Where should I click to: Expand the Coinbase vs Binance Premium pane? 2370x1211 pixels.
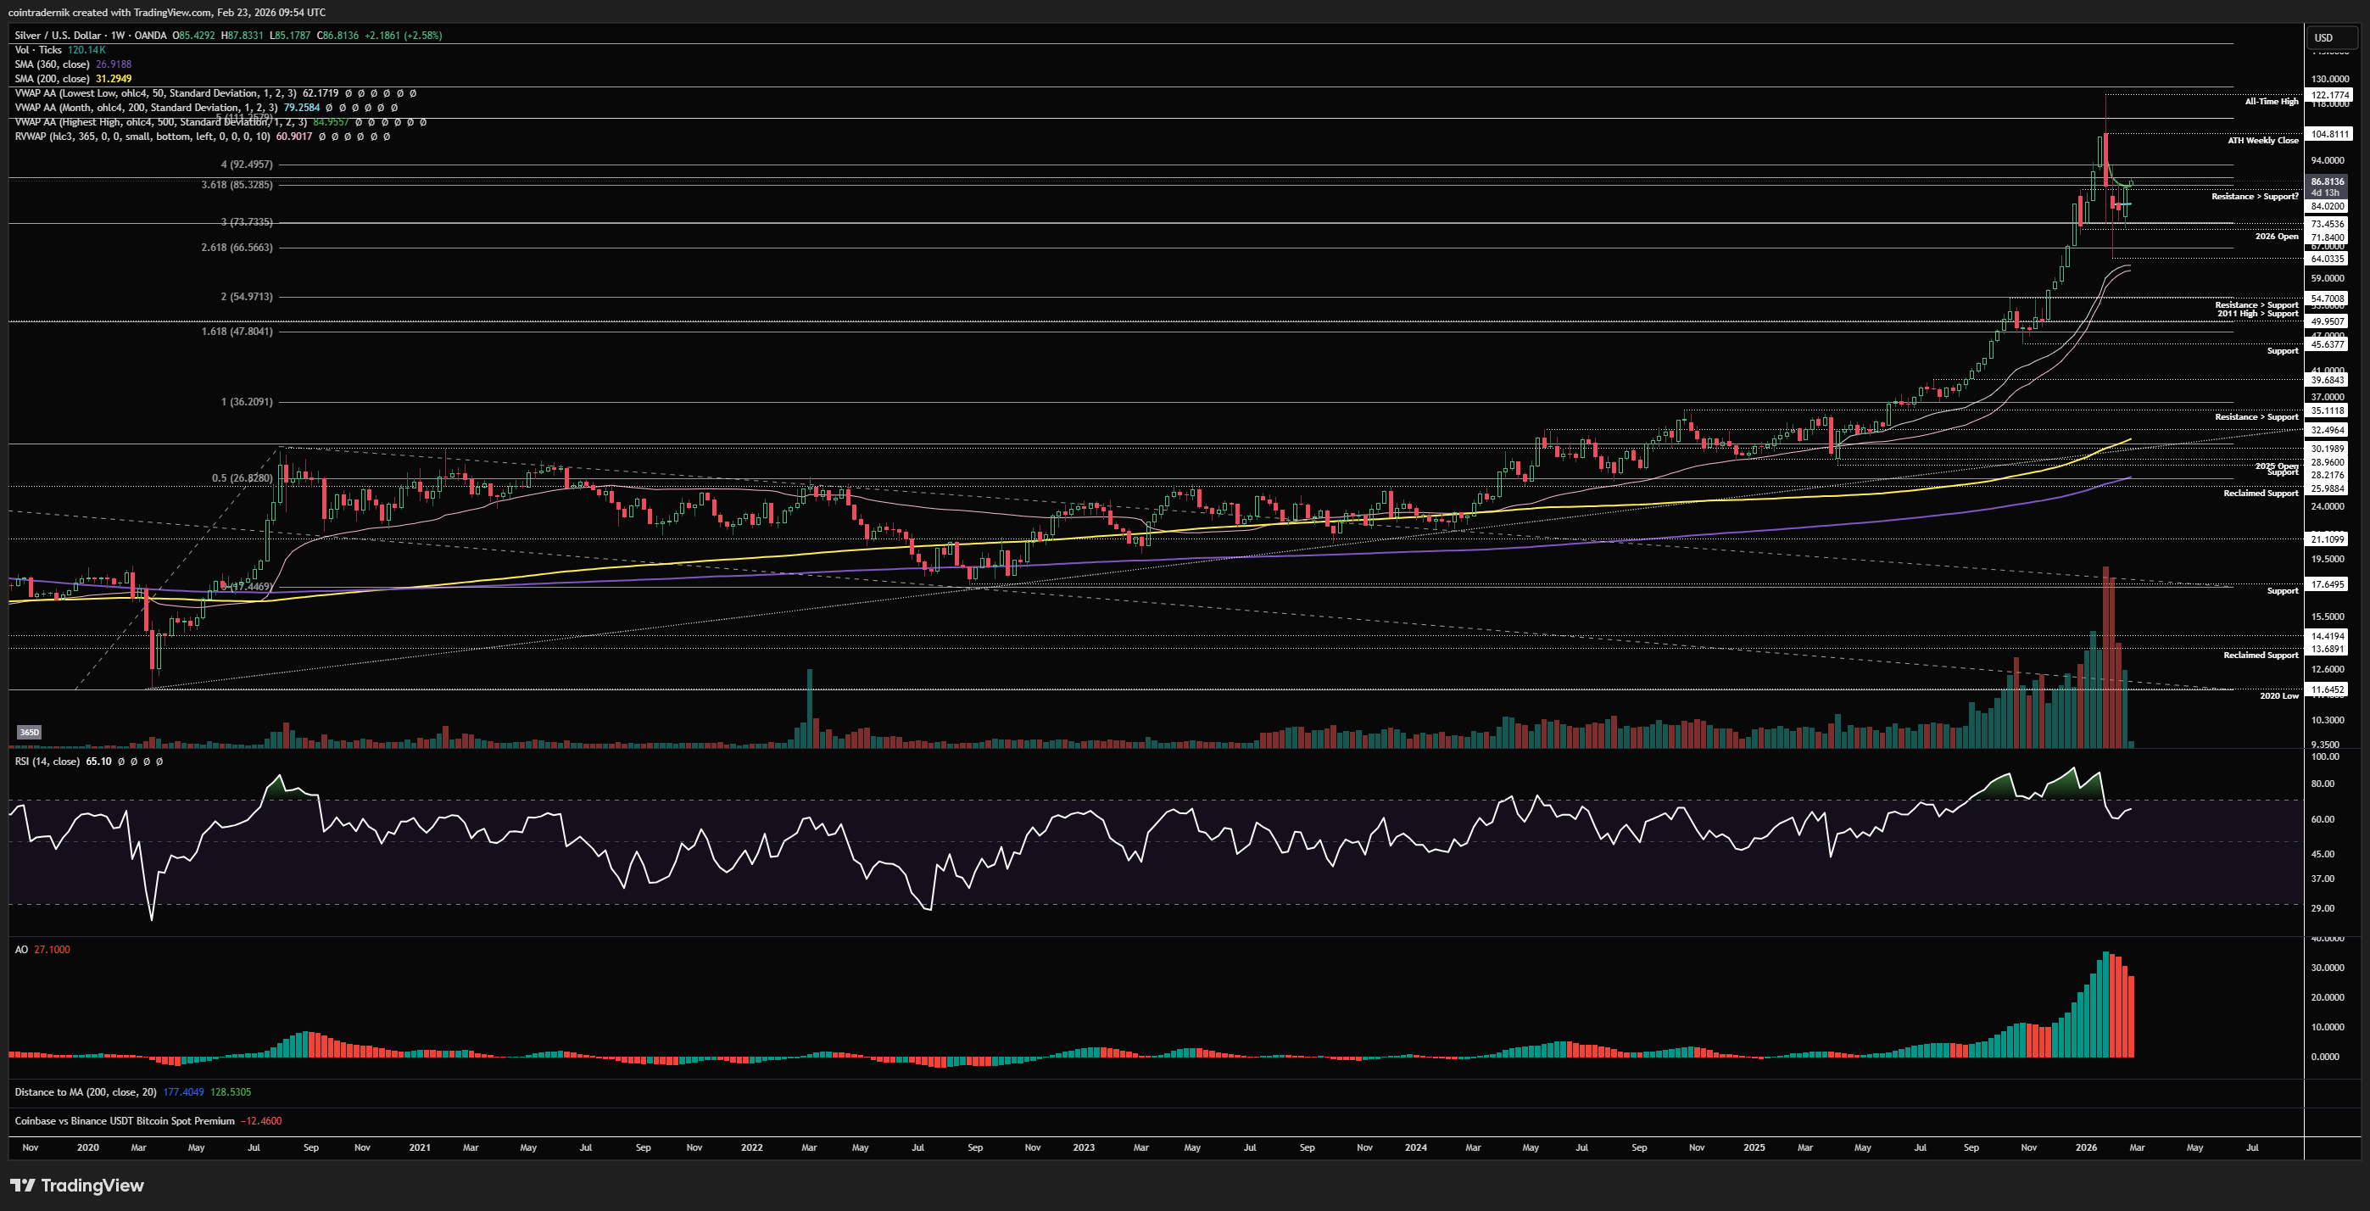click(124, 1121)
